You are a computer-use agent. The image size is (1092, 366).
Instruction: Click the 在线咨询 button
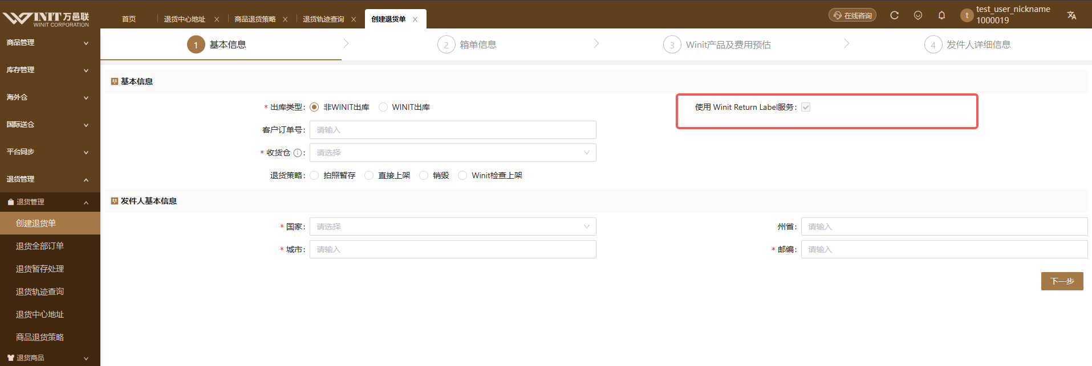tap(852, 15)
